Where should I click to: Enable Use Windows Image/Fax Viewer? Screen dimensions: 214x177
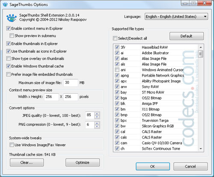pyautogui.click(x=12, y=145)
